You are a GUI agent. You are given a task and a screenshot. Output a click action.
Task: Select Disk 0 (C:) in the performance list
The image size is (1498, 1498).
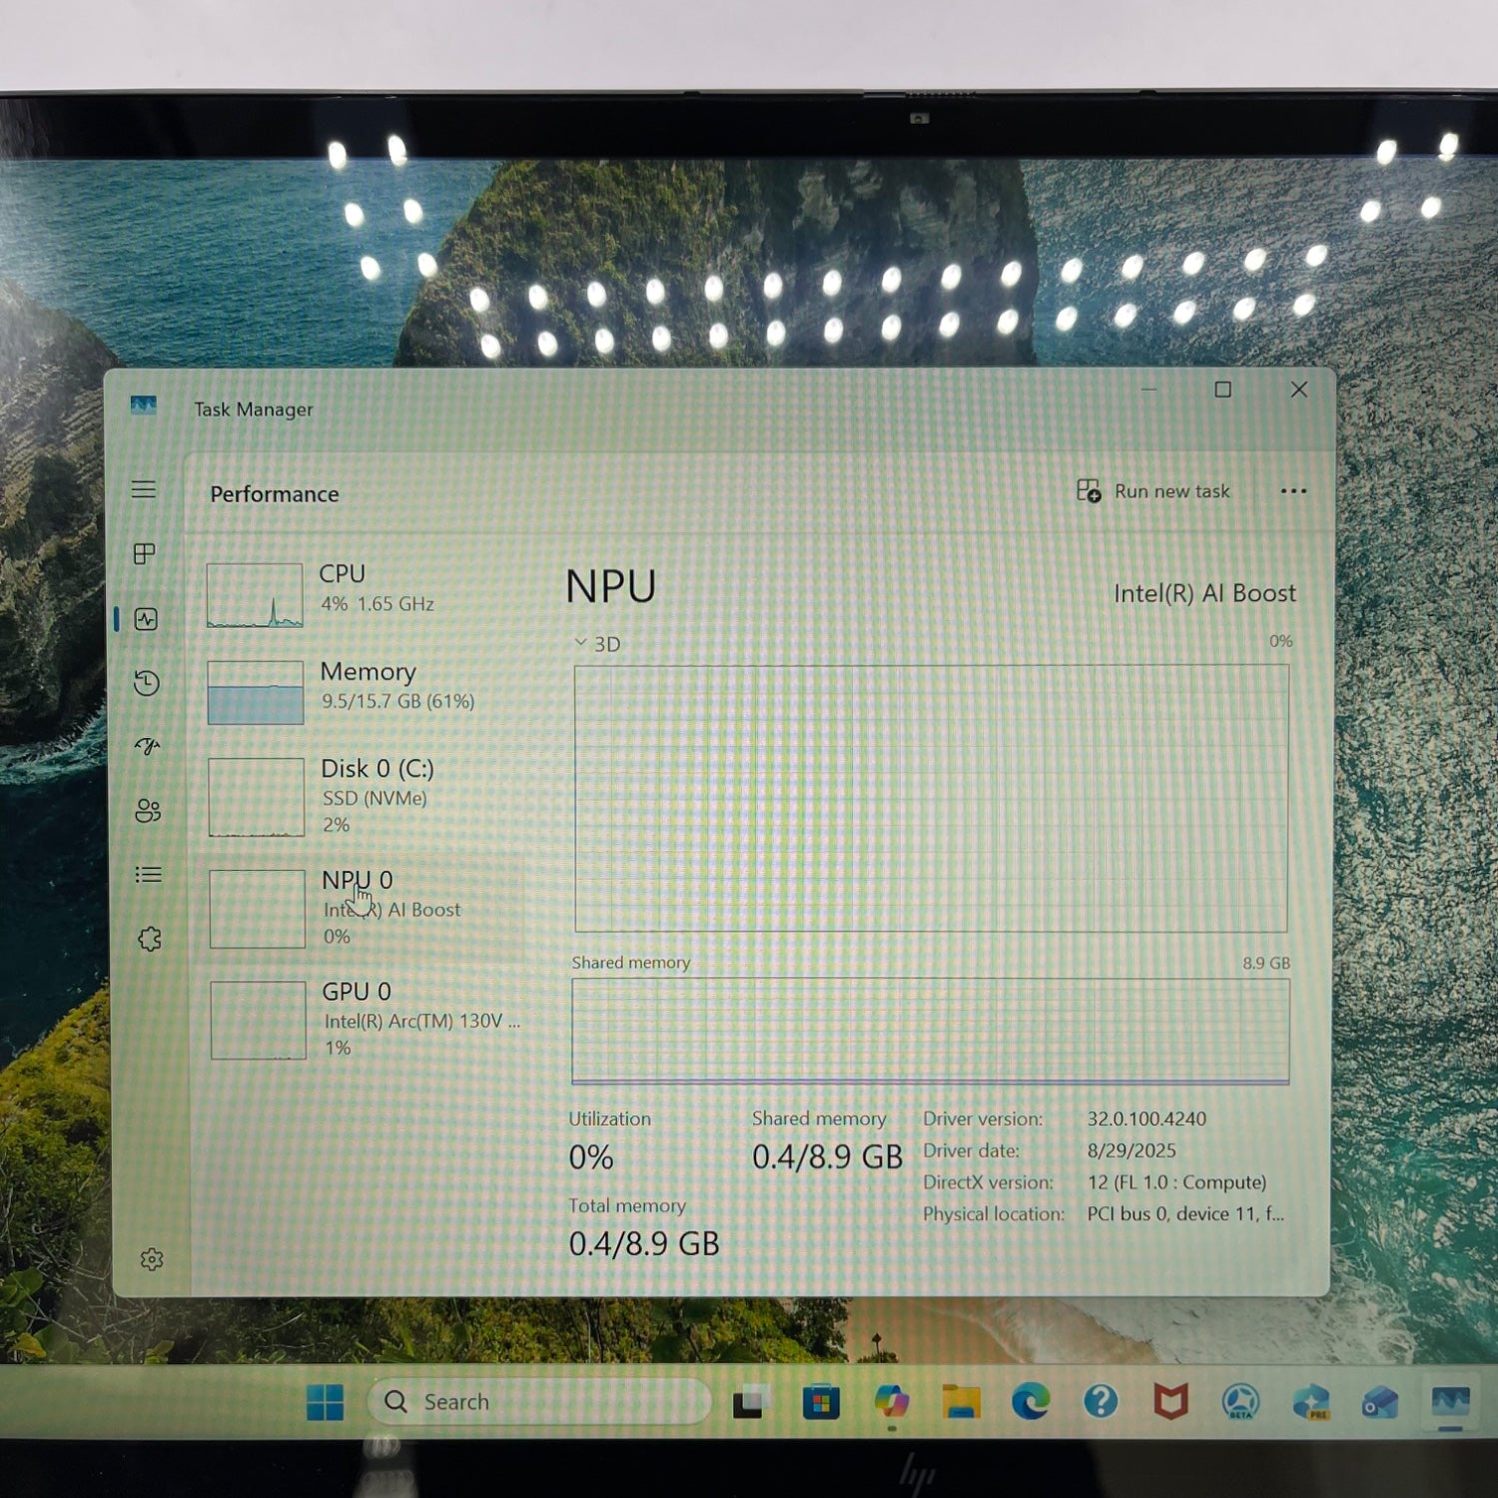[x=365, y=797]
